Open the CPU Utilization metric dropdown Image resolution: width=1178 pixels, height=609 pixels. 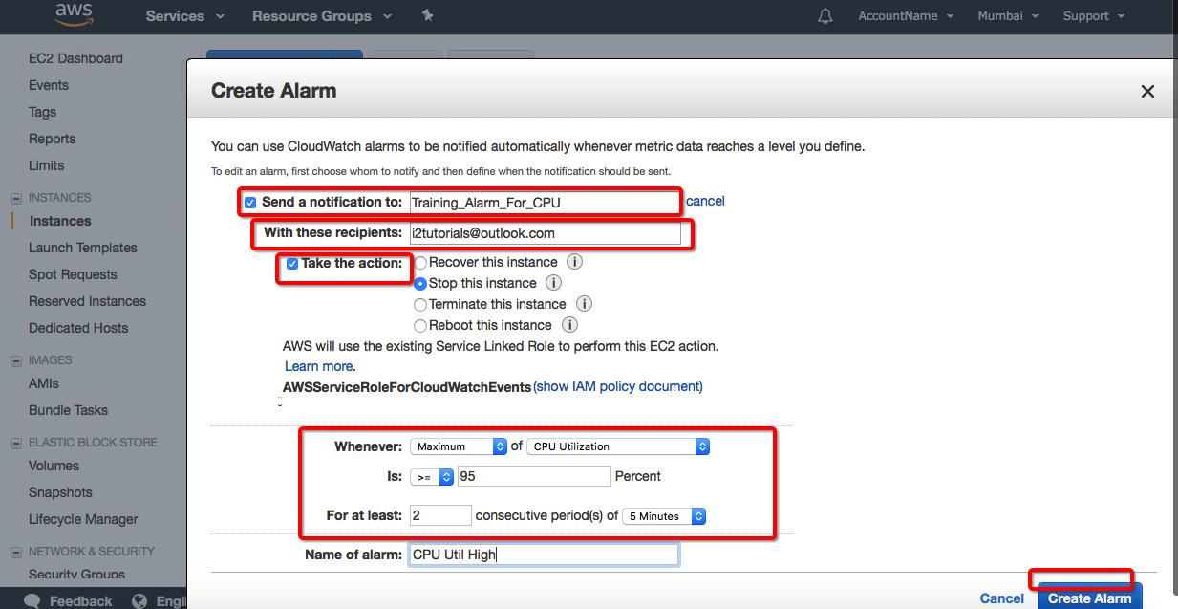click(618, 446)
